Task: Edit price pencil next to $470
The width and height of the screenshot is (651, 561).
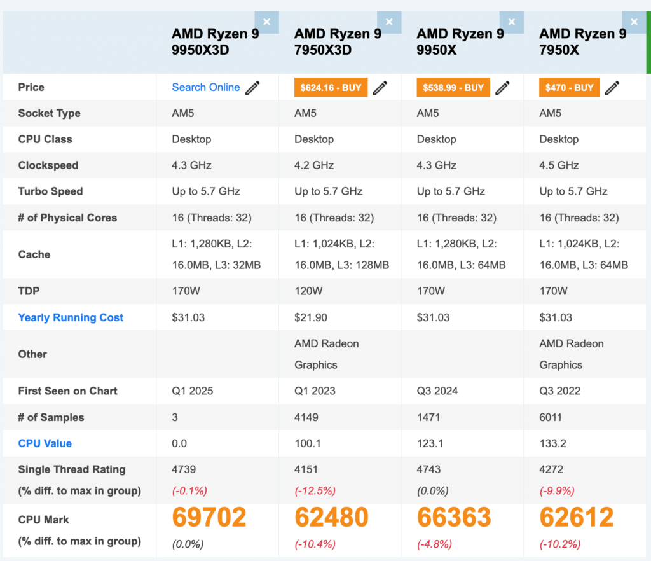Action: click(612, 88)
